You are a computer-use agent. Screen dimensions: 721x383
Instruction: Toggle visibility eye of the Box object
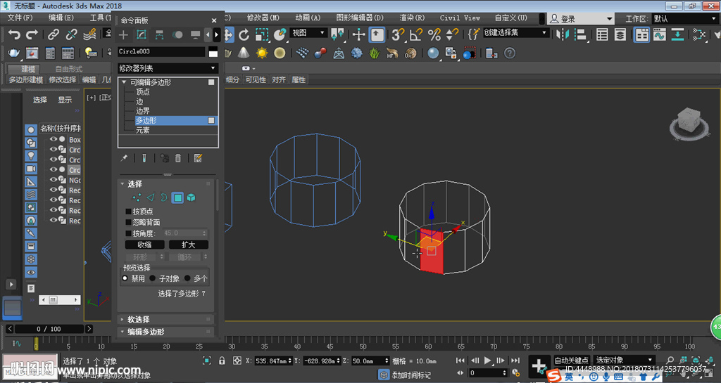[54, 139]
